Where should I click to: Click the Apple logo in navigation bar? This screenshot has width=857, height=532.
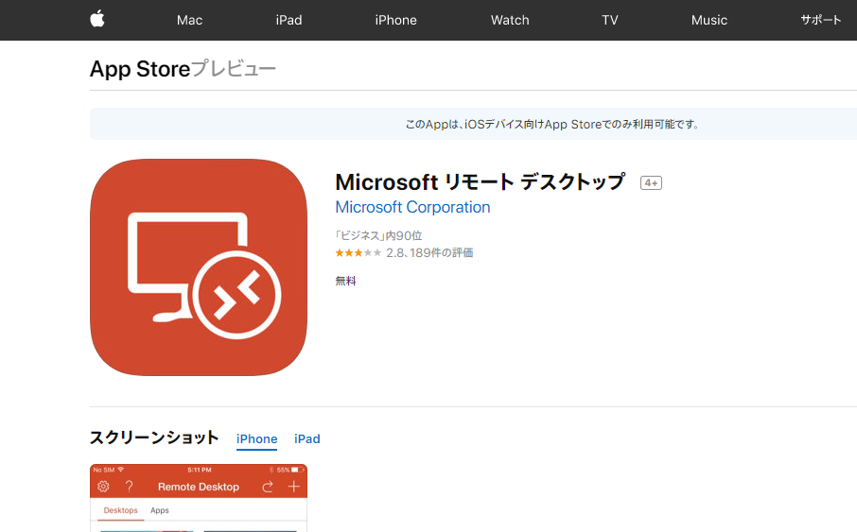click(x=97, y=20)
